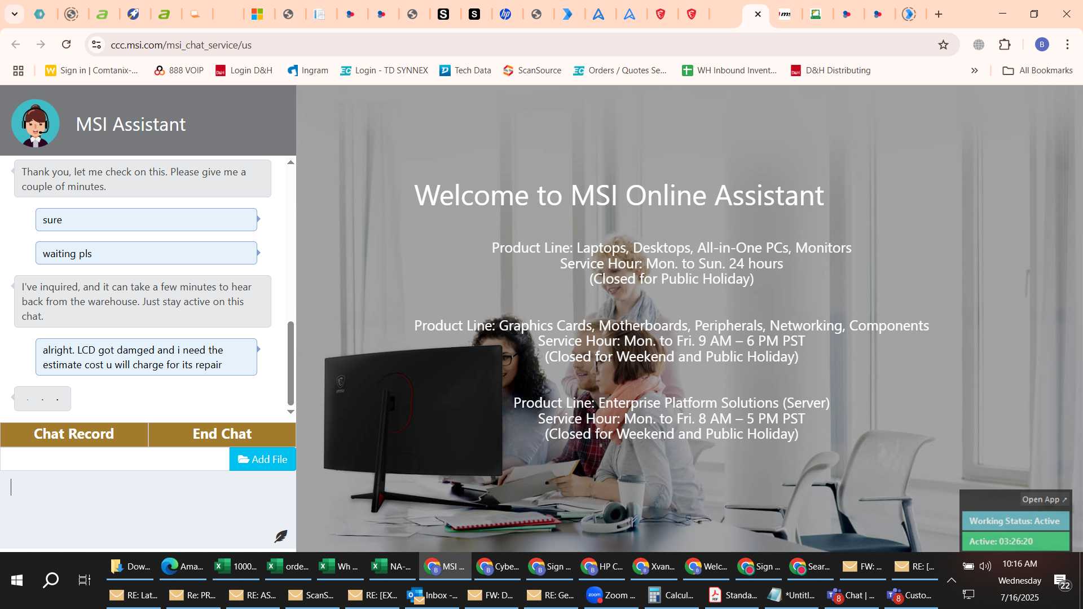Open Standa... PDF taskbar item
The width and height of the screenshot is (1083, 609).
(x=733, y=595)
